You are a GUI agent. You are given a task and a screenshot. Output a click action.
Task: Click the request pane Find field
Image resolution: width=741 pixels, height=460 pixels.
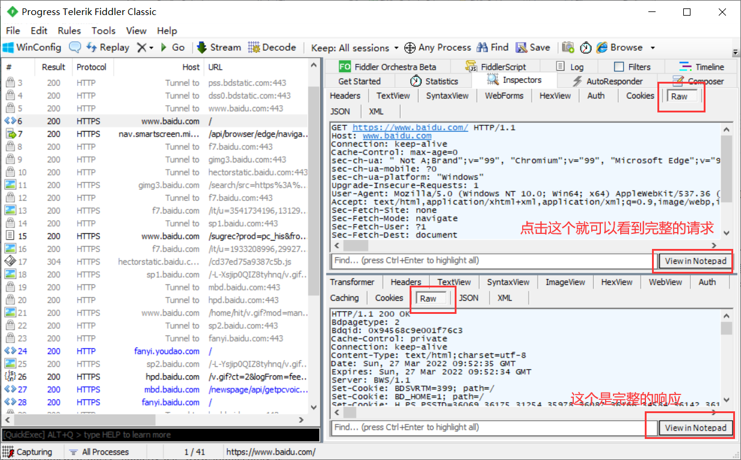pyautogui.click(x=493, y=261)
